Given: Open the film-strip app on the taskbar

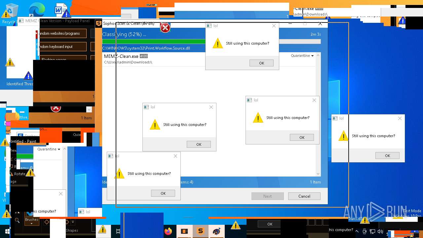Looking at the screenshot, I should point(184,231).
